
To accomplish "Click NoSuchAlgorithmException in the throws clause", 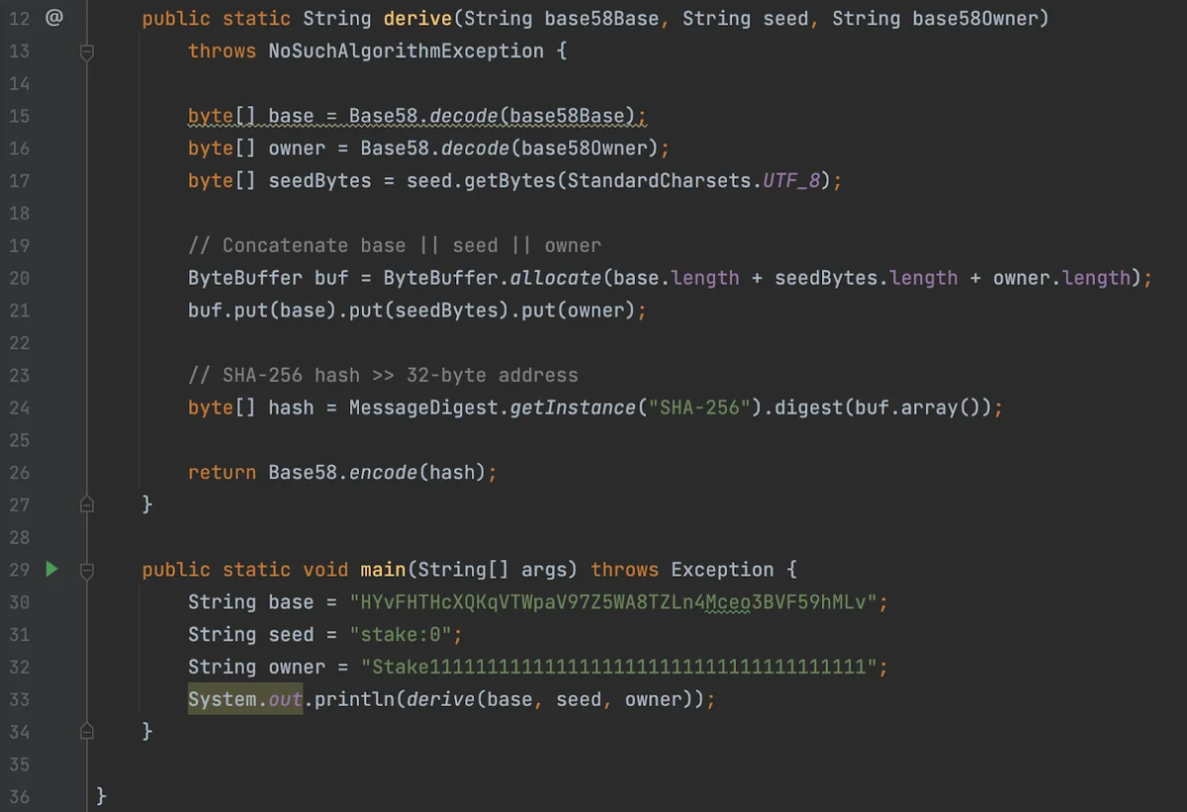I will [406, 51].
